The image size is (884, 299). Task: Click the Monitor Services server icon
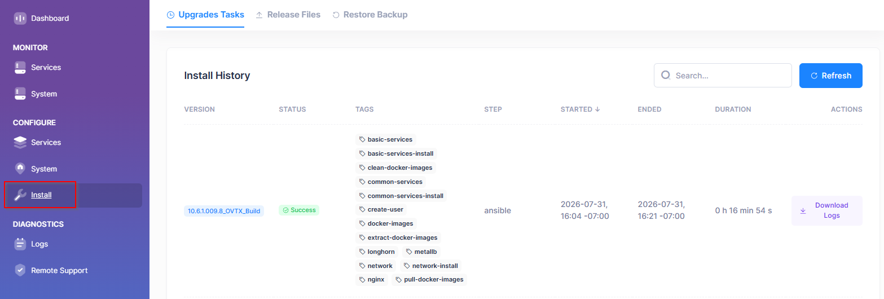coord(20,67)
